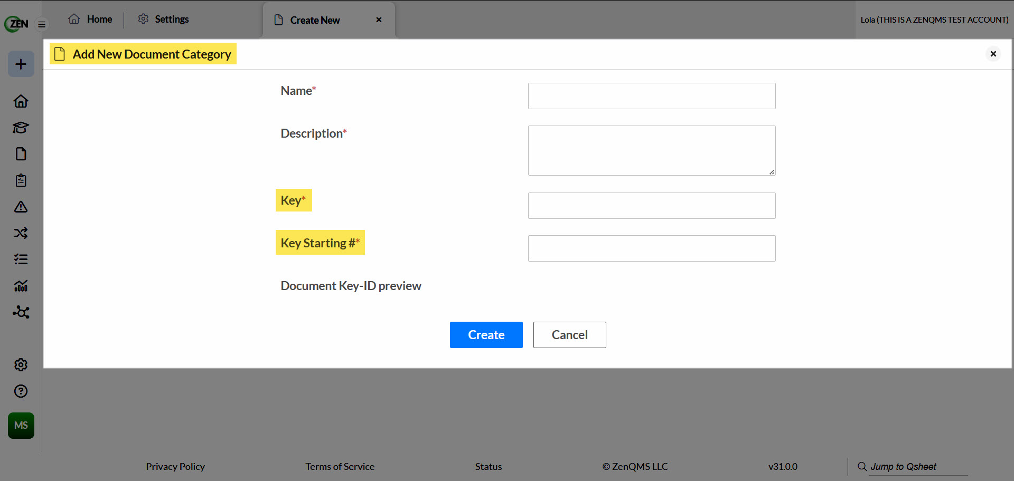Click the v31.0.0 version text
Image resolution: width=1014 pixels, height=481 pixels.
point(783,467)
